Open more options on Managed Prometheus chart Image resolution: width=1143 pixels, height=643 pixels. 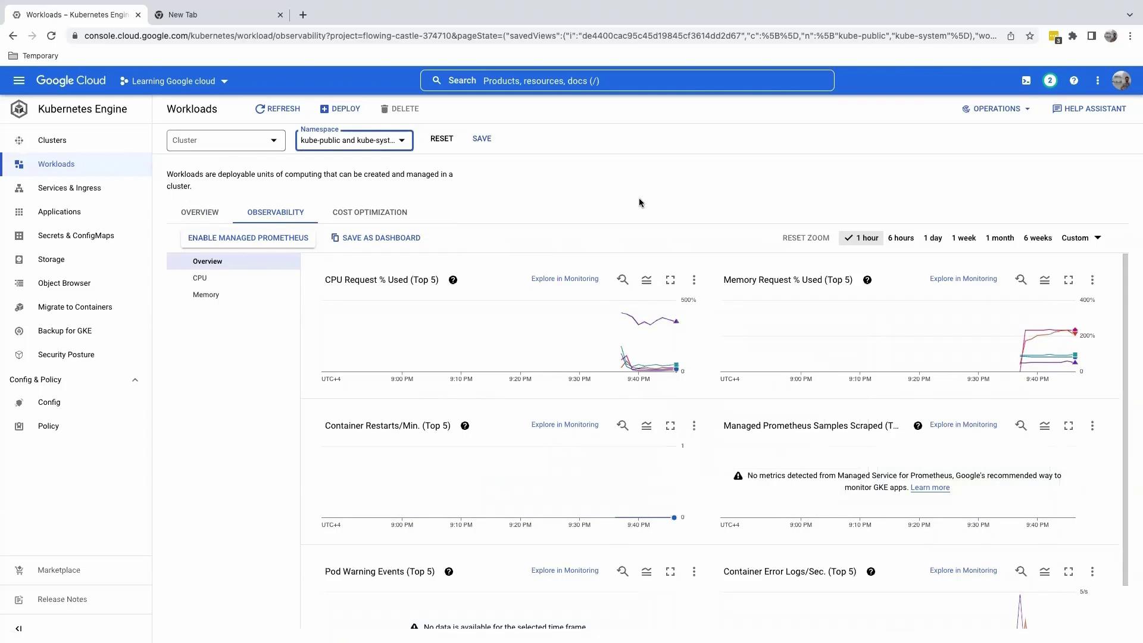1092,426
